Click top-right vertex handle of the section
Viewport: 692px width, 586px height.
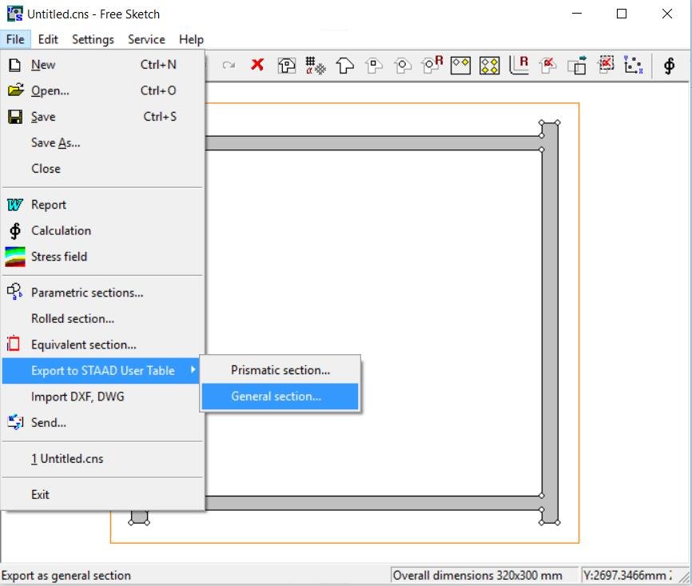558,122
